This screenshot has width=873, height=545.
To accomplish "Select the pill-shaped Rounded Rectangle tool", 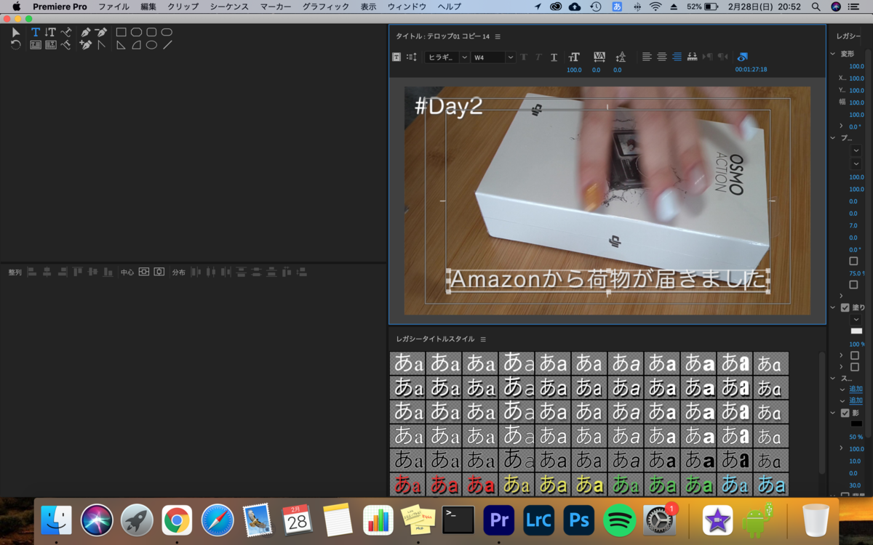I will (167, 33).
